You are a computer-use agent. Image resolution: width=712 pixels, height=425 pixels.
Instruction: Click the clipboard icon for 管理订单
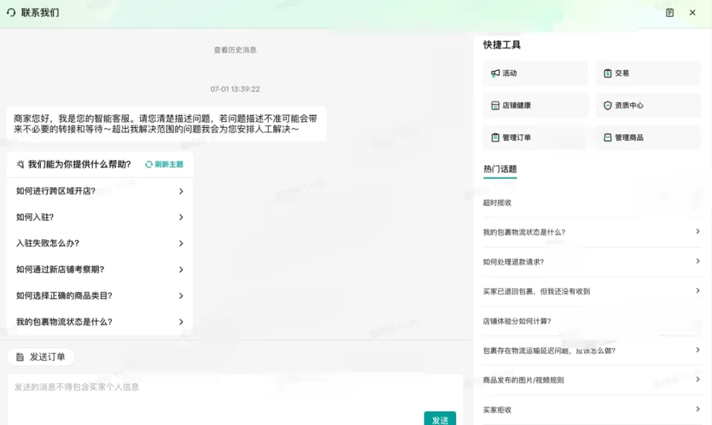pyautogui.click(x=495, y=138)
